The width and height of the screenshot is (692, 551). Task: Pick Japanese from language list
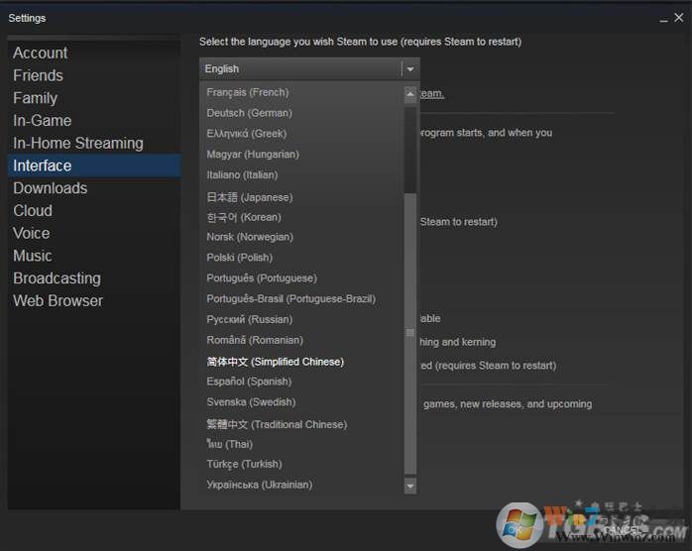(x=249, y=196)
